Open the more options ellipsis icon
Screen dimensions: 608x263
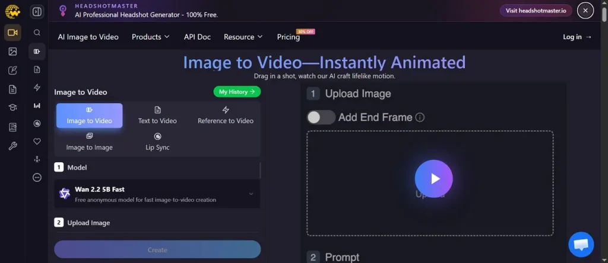[37, 178]
